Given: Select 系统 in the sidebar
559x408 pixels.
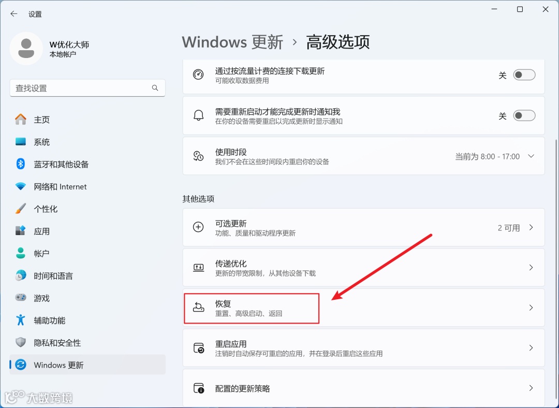Looking at the screenshot, I should point(87,142).
